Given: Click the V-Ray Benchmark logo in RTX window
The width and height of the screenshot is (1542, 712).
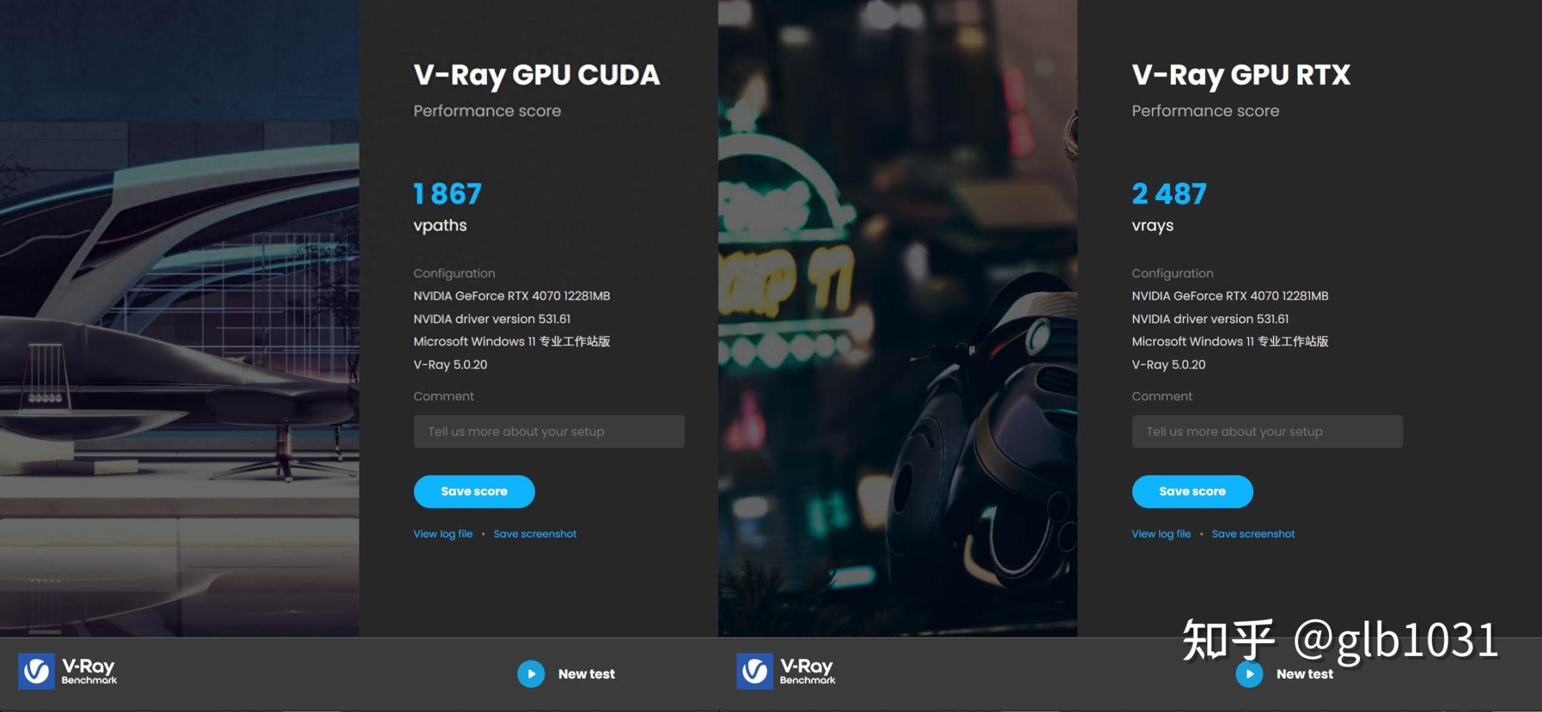Looking at the screenshot, I should click(x=786, y=671).
